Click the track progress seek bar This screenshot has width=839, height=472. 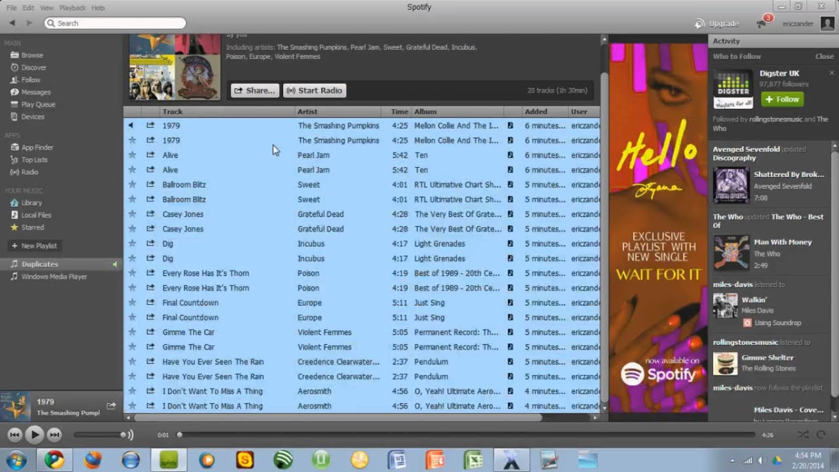[x=466, y=434]
